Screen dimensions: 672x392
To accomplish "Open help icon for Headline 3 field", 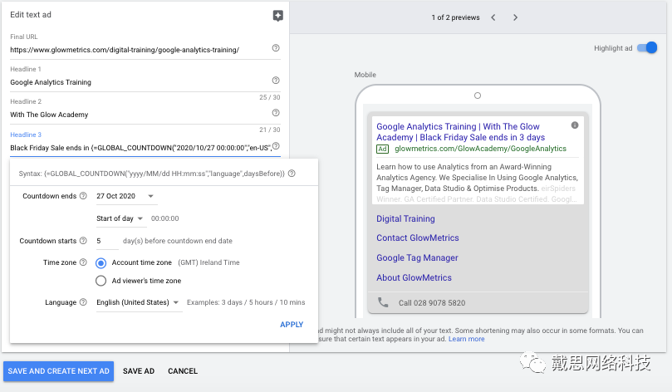I will pyautogui.click(x=276, y=146).
